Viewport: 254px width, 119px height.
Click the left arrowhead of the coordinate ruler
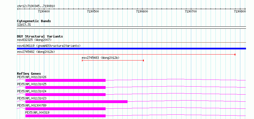pos(18,9)
